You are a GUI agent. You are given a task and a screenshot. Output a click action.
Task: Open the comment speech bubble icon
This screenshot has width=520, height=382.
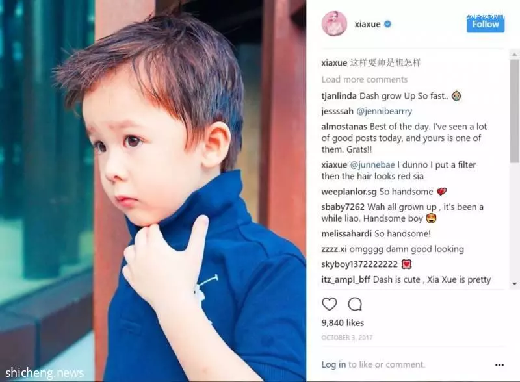click(x=355, y=304)
